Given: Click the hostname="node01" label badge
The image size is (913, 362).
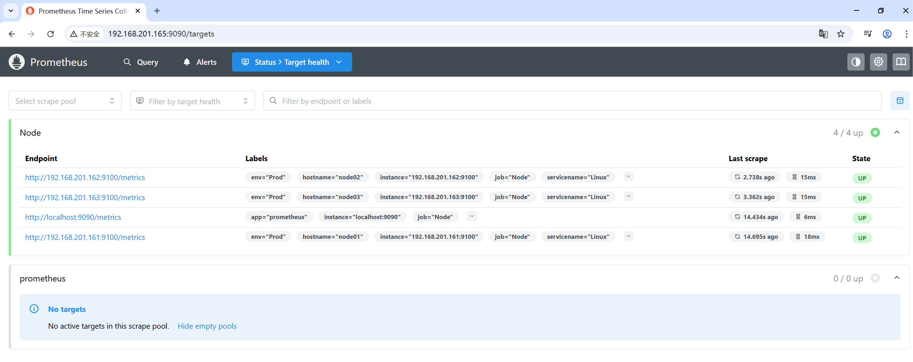Looking at the screenshot, I should pos(332,237).
